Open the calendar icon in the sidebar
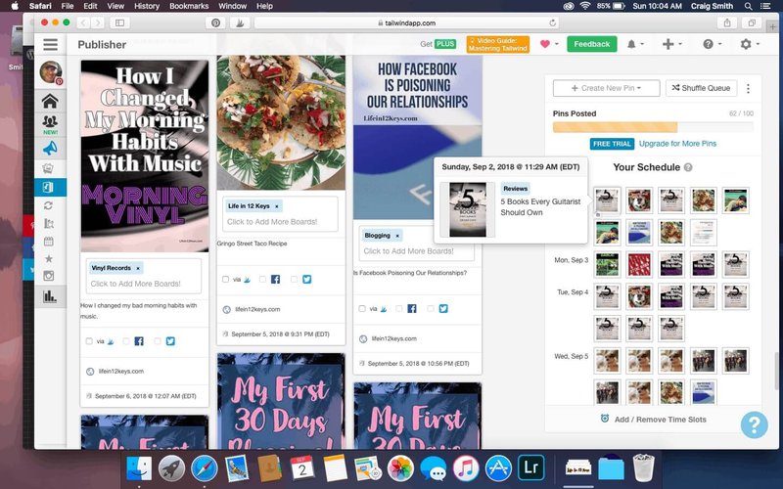This screenshot has height=489, width=783. pos(48,242)
